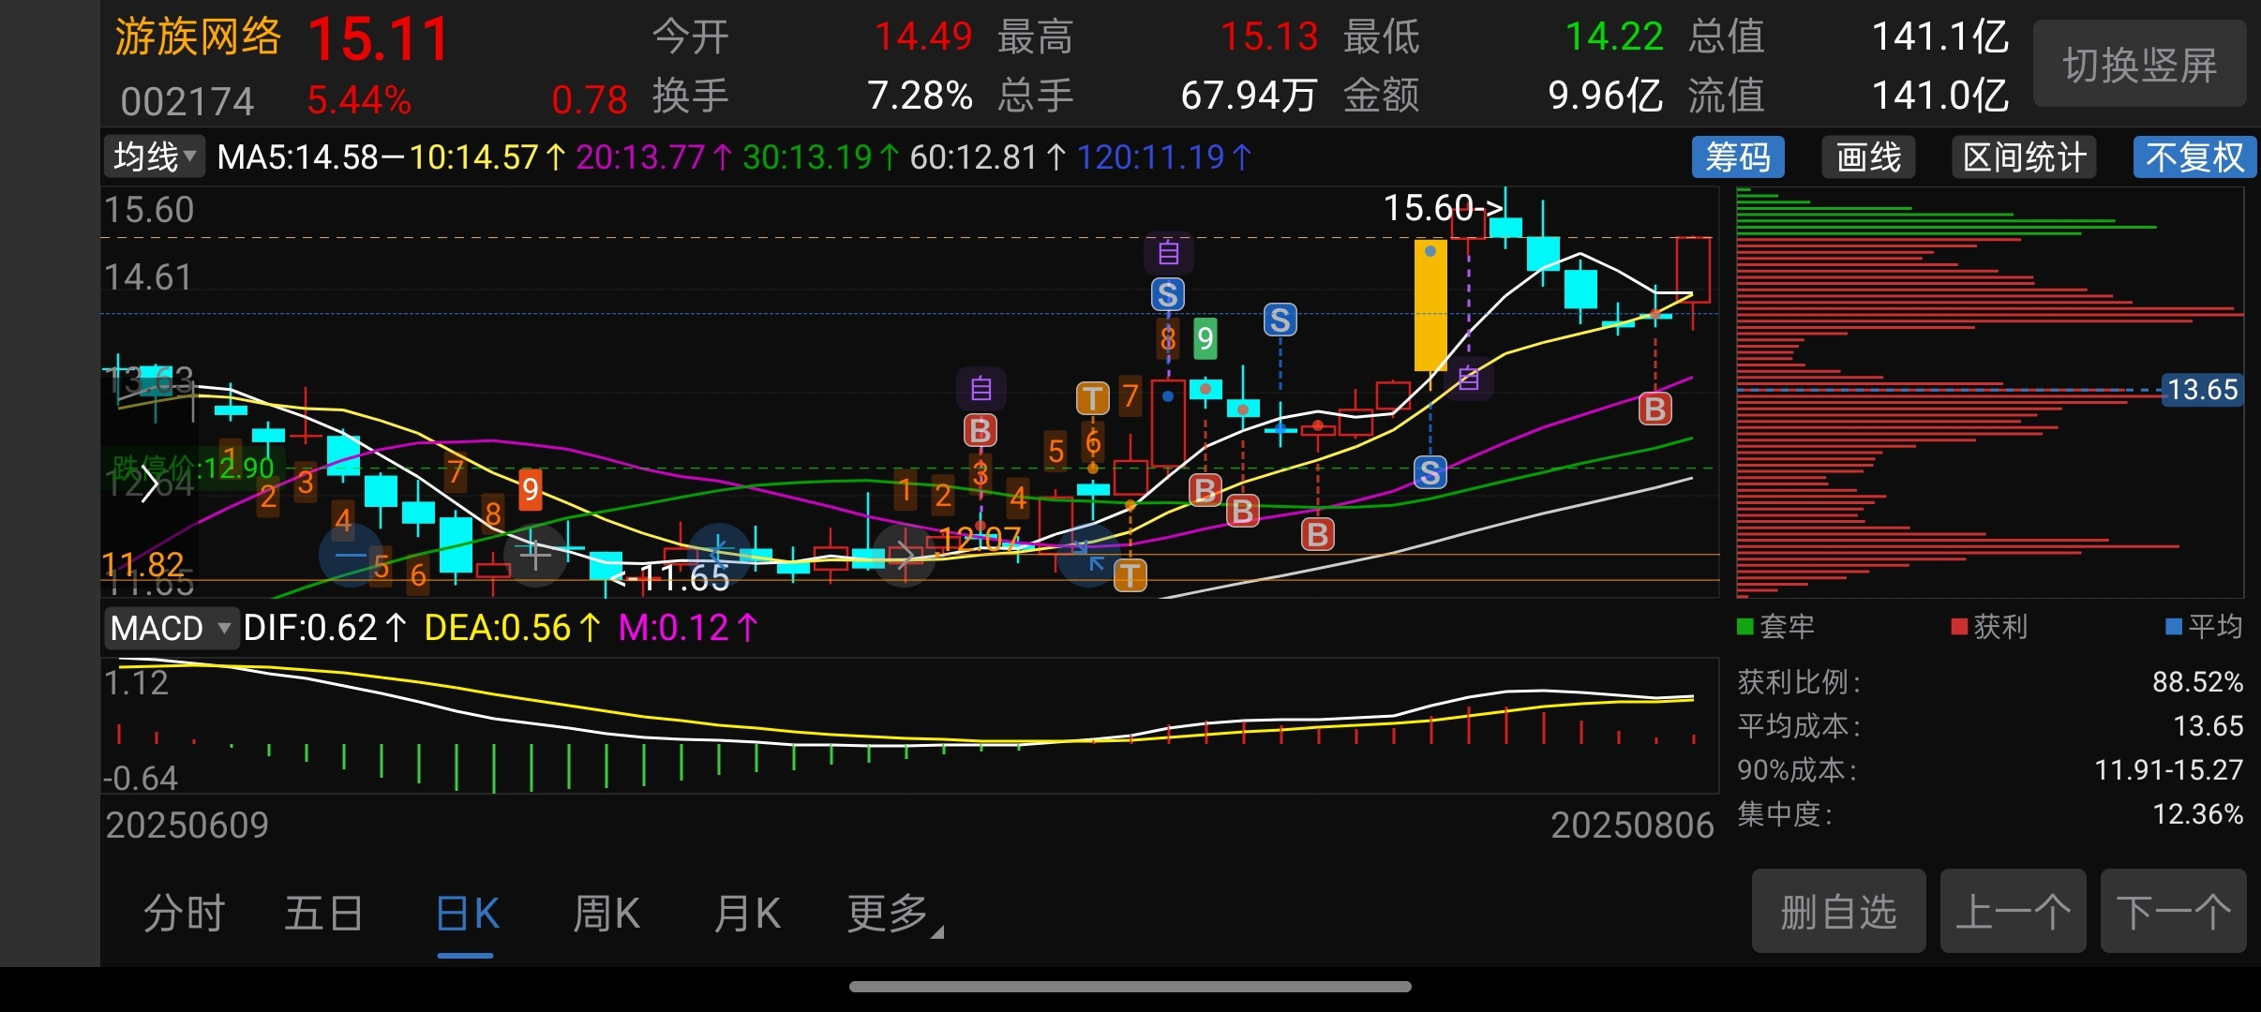Tap the 集中度 value 12.36%
Viewport: 2261px width, 1012px height.
(2197, 814)
